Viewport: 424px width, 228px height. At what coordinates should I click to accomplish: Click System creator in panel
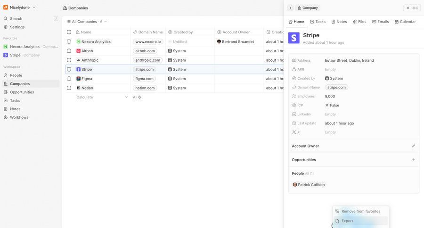334,79
